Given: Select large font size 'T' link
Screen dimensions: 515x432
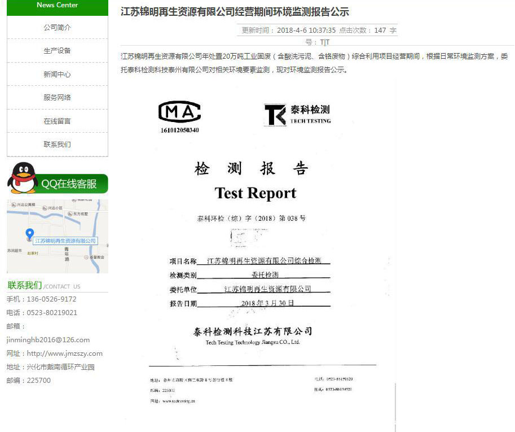Looking at the screenshot, I should pyautogui.click(x=322, y=42).
